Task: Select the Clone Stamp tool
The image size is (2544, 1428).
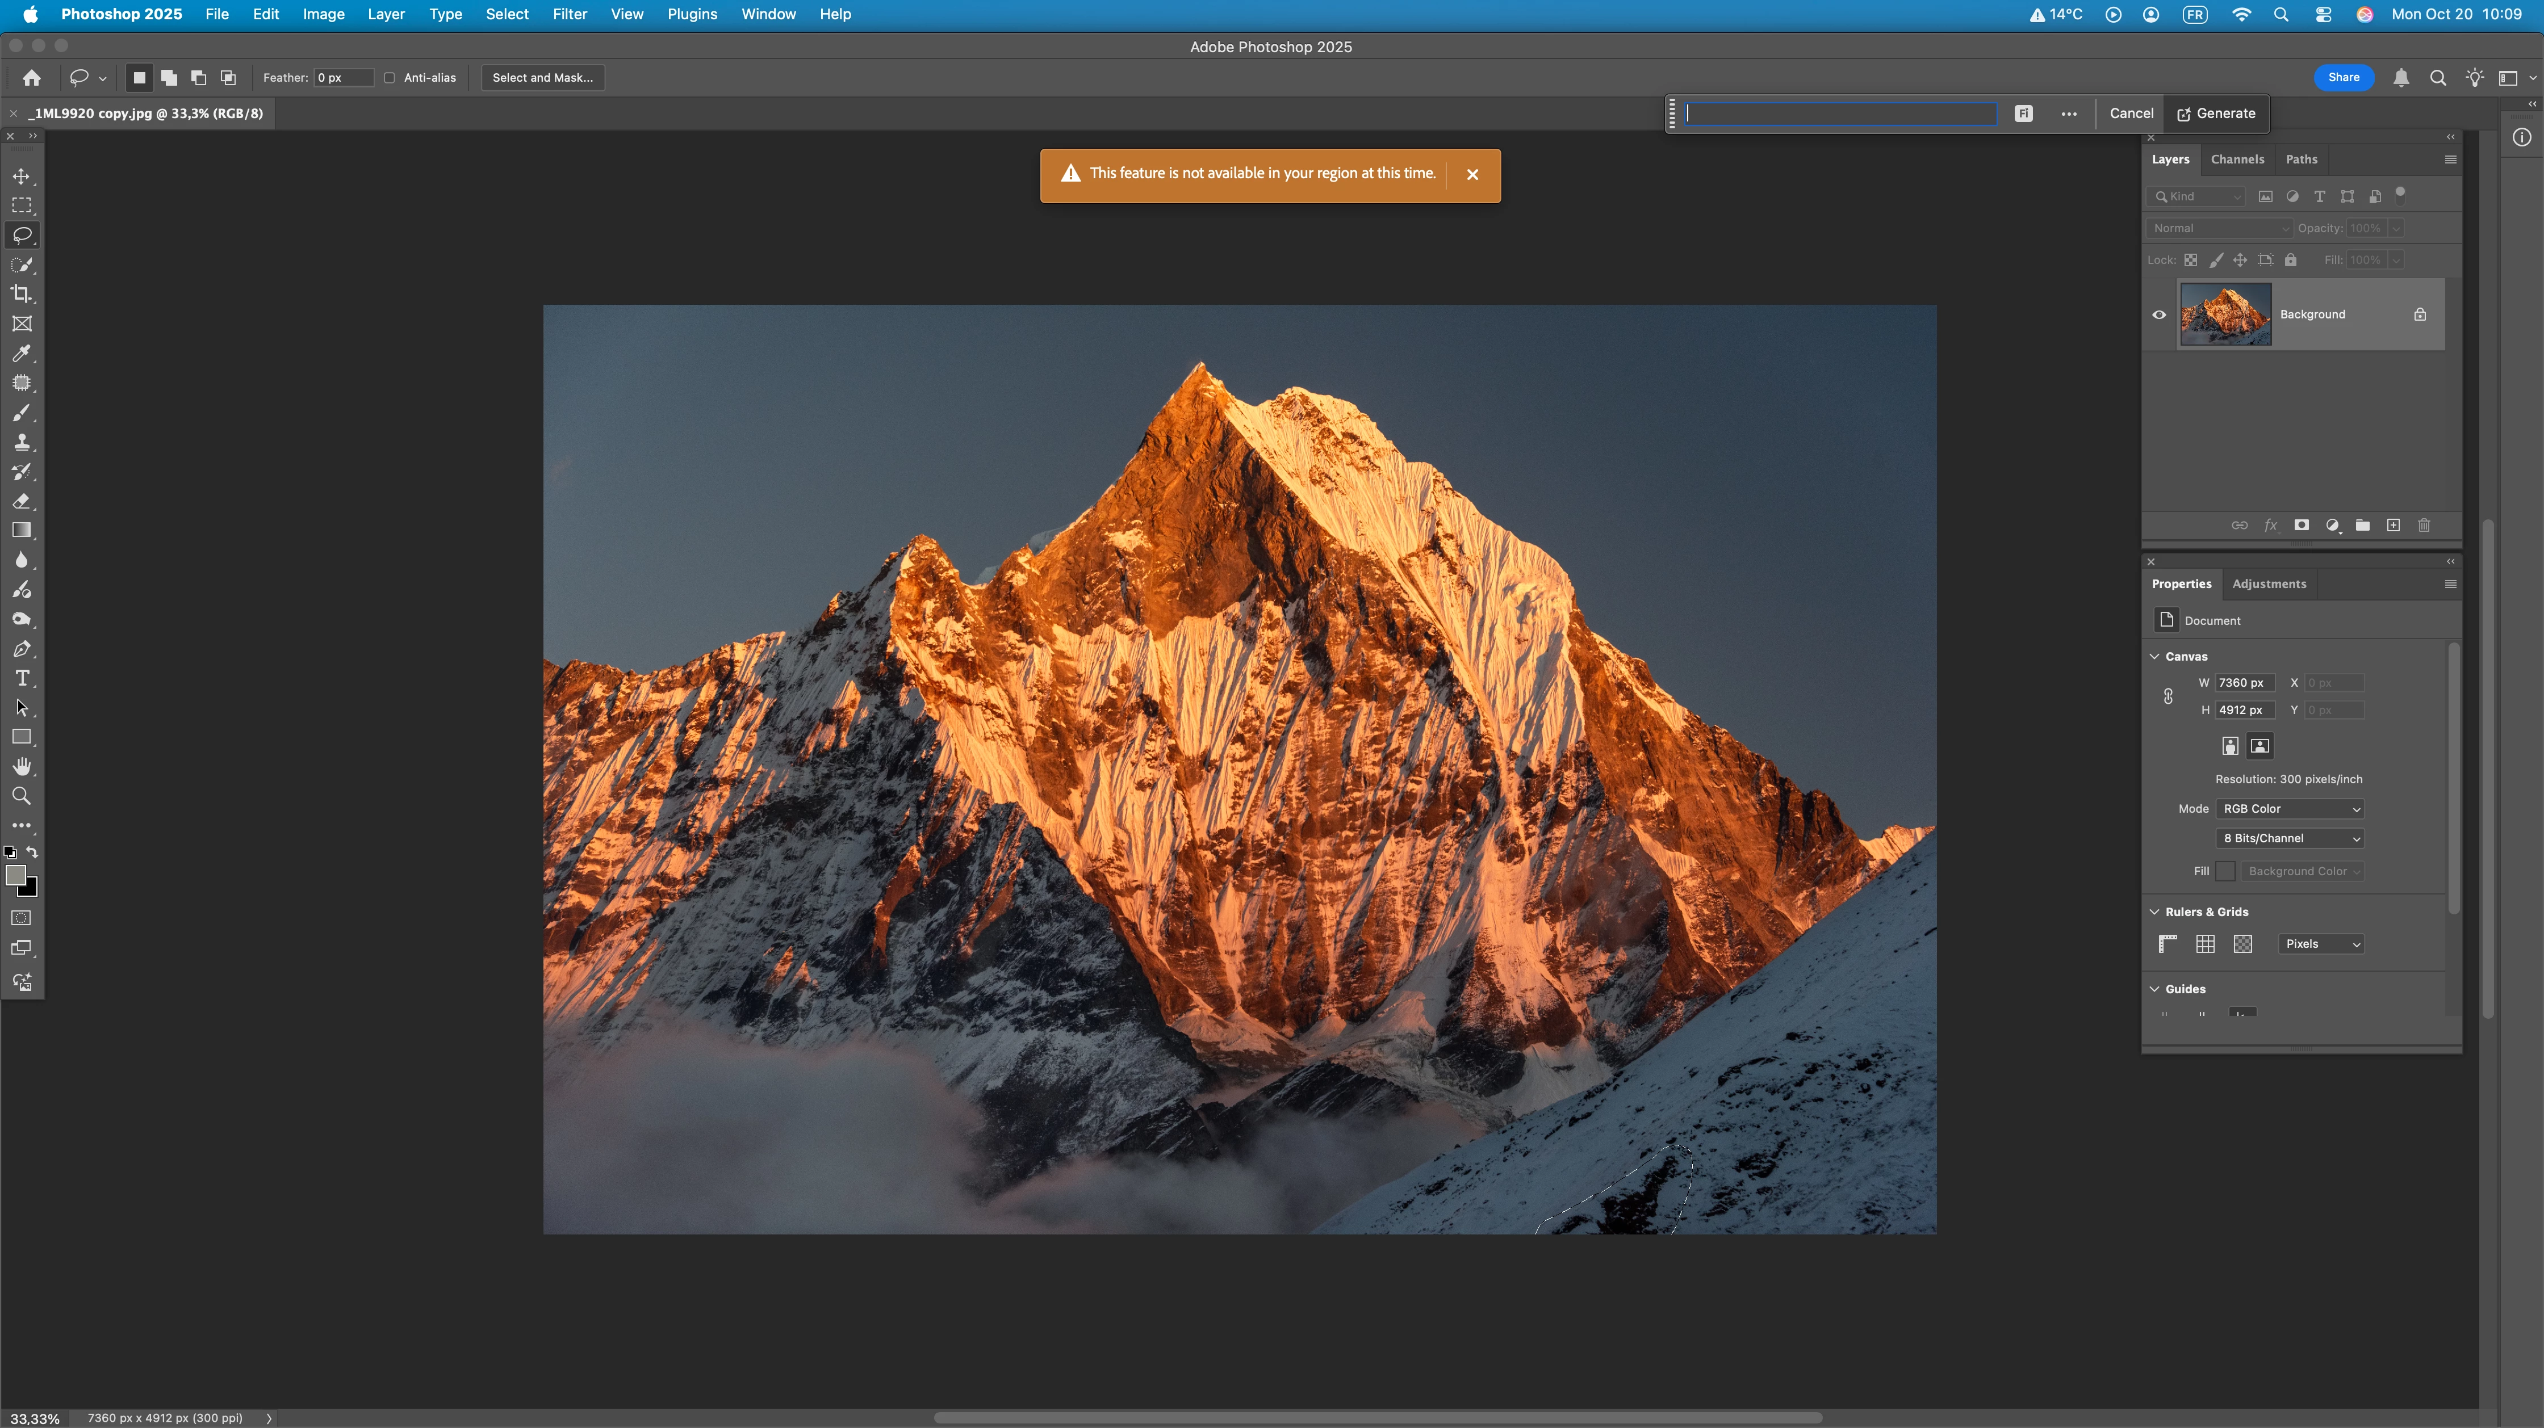Action: pyautogui.click(x=22, y=442)
